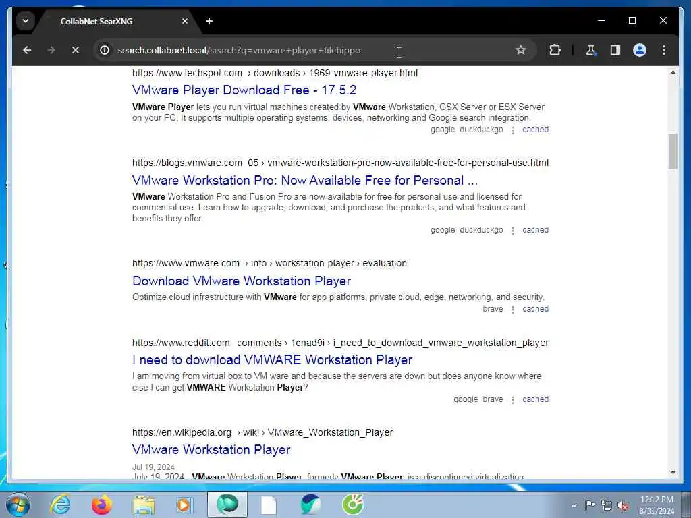Click the forward navigation arrow
This screenshot has height=518, width=691.
tap(51, 50)
